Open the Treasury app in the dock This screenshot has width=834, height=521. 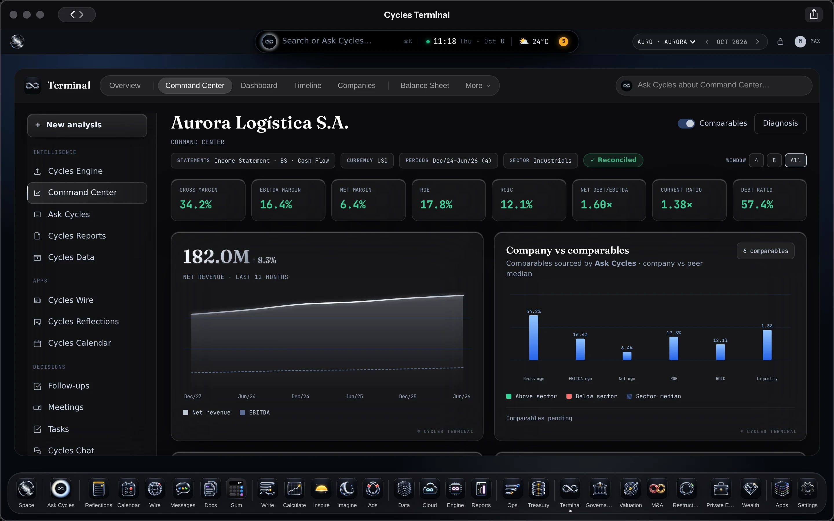tap(538, 489)
